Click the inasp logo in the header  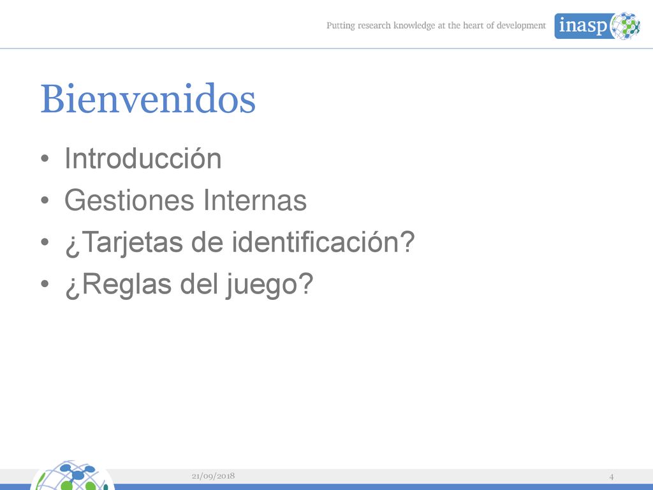tap(597, 26)
